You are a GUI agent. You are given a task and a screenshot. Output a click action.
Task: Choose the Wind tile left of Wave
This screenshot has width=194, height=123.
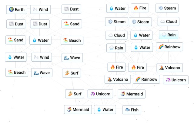pos(42,57)
